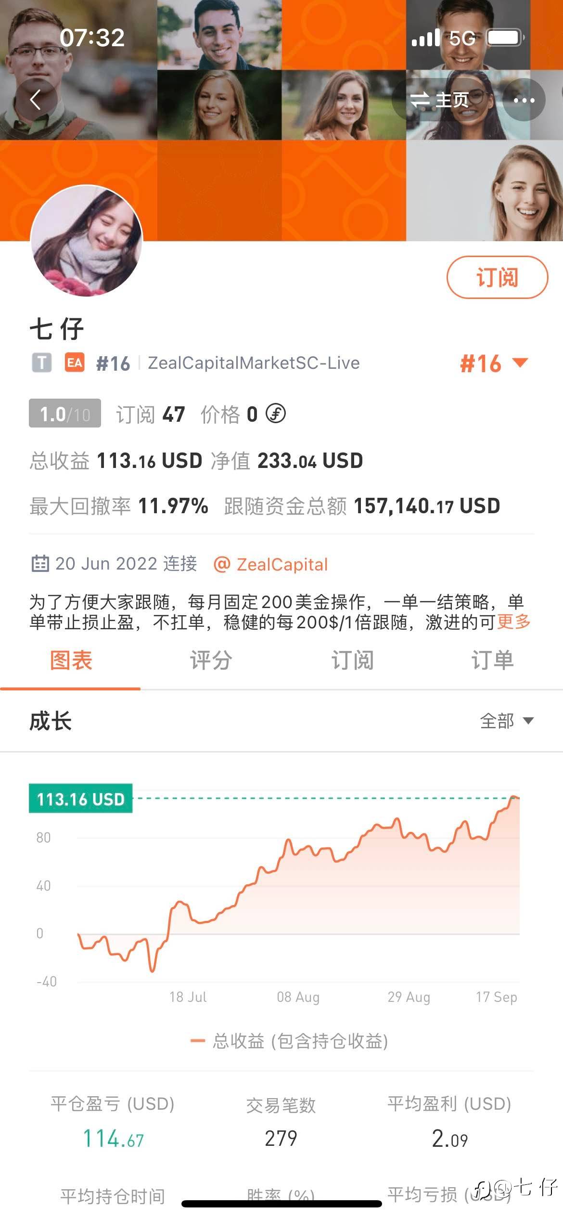563x1219 pixels.
Task: Tap the 七仔 profile avatar photo
Action: 87,241
